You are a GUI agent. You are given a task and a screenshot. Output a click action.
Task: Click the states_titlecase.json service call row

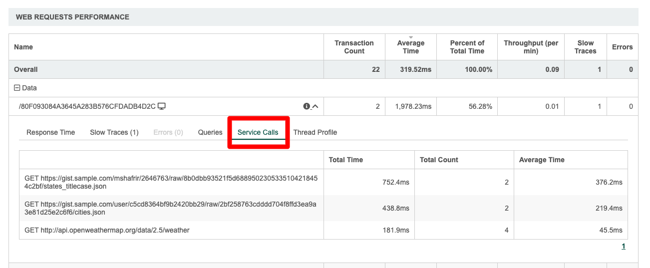pos(171,182)
